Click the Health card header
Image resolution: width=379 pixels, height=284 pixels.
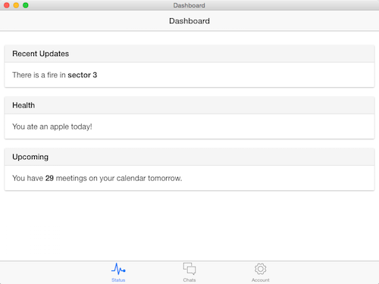(x=189, y=105)
